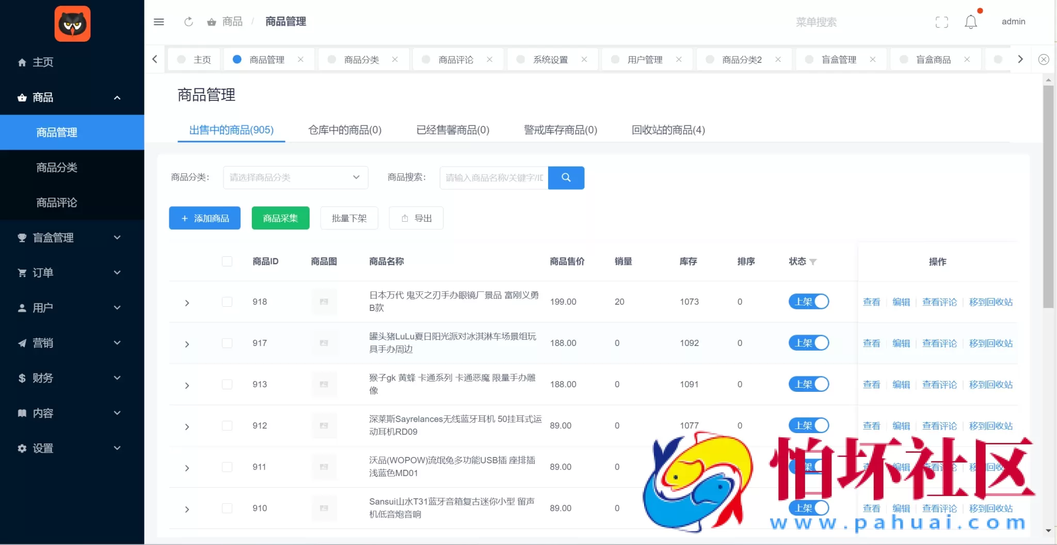Check the select-all checkbox in table header
The height and width of the screenshot is (545, 1057).
click(x=227, y=261)
